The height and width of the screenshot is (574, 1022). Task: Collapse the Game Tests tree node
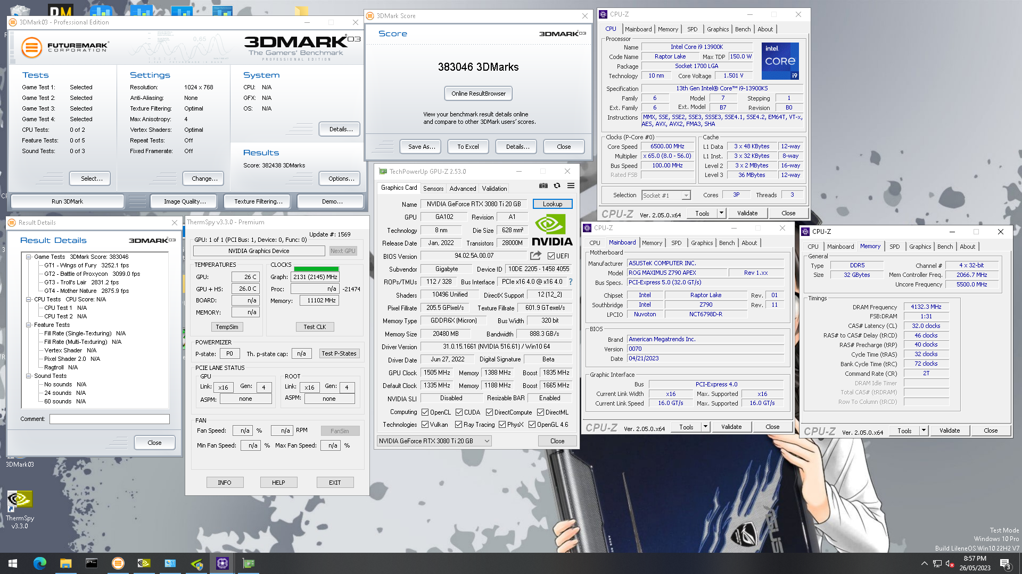click(x=29, y=257)
